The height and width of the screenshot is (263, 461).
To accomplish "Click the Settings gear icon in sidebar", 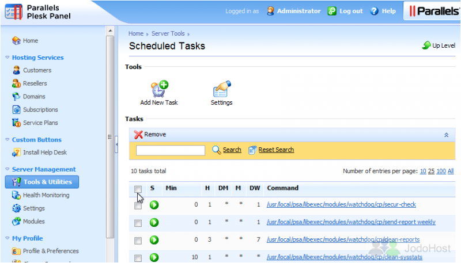I will click(16, 208).
